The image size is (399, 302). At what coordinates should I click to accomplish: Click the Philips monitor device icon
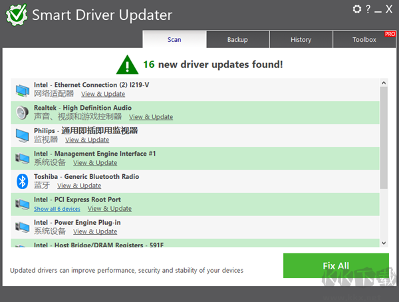point(23,135)
